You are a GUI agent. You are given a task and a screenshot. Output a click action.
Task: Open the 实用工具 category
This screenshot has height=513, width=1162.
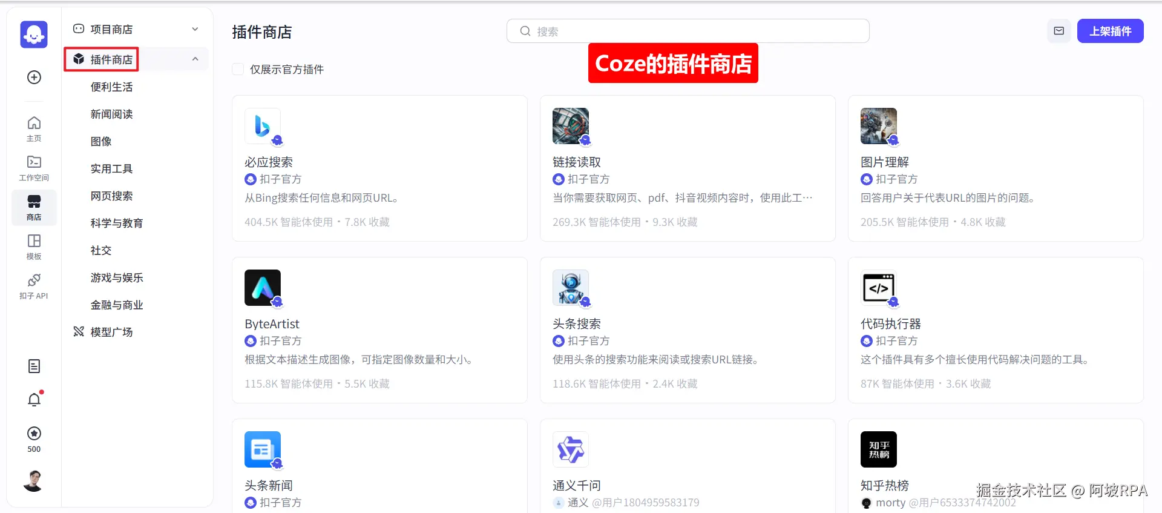111,168
